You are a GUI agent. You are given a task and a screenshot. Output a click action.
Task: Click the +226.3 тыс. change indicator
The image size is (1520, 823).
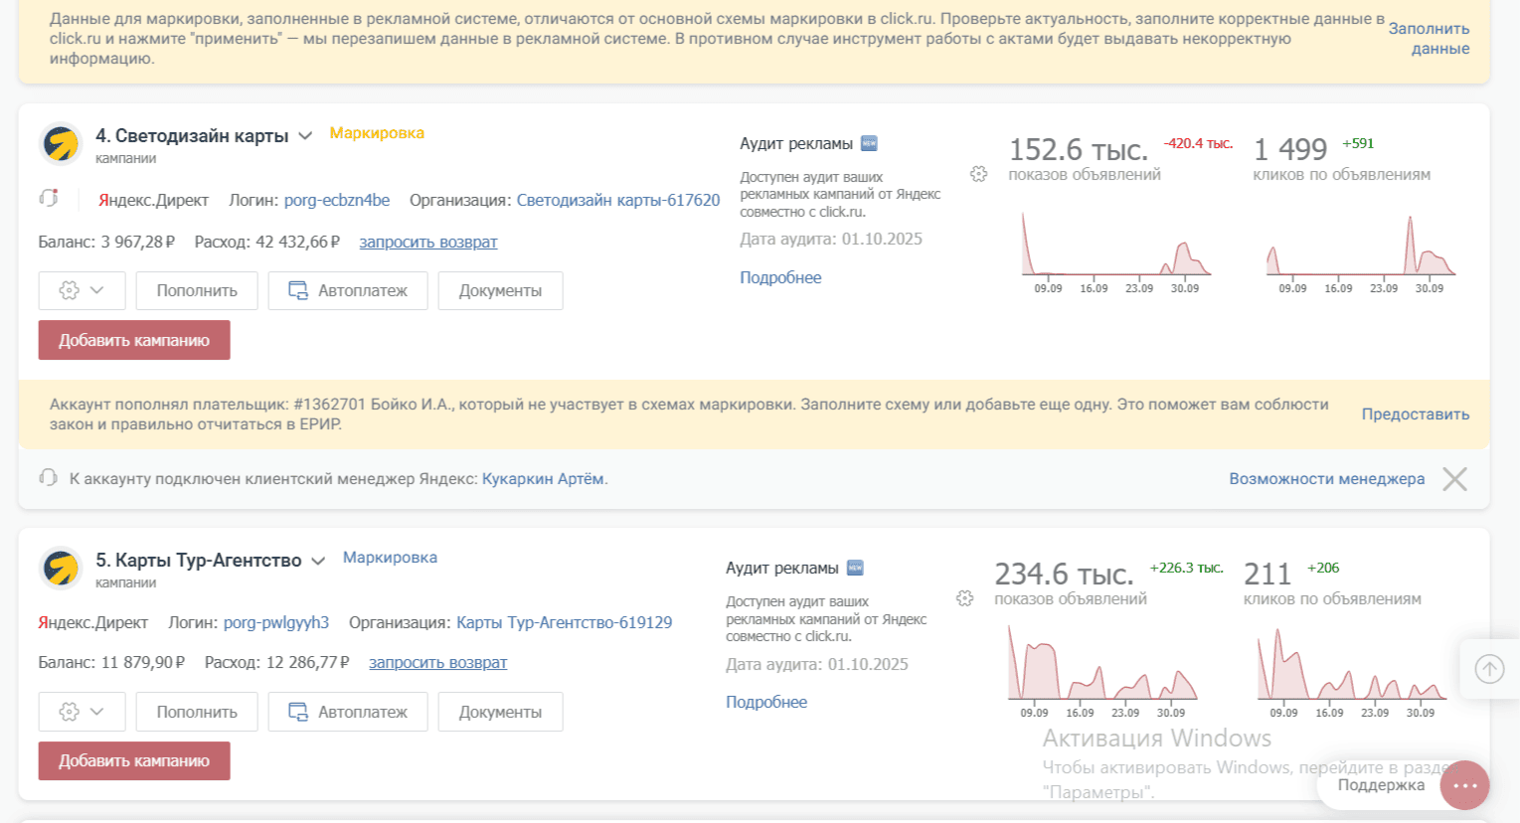(x=1187, y=568)
